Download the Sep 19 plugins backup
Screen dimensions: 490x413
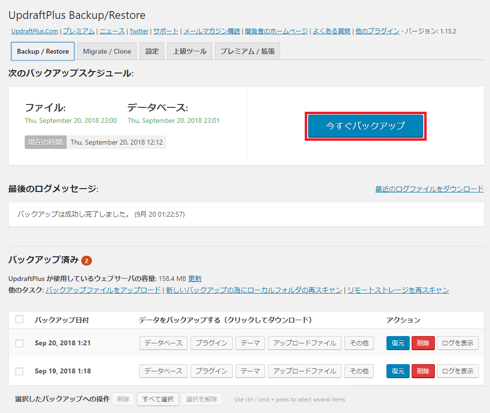(212, 371)
